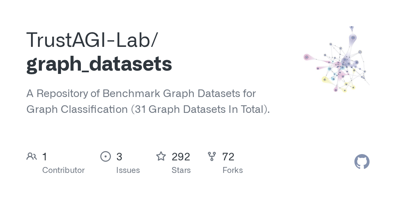Click the yellow node cluster in graph image

click(x=325, y=79)
